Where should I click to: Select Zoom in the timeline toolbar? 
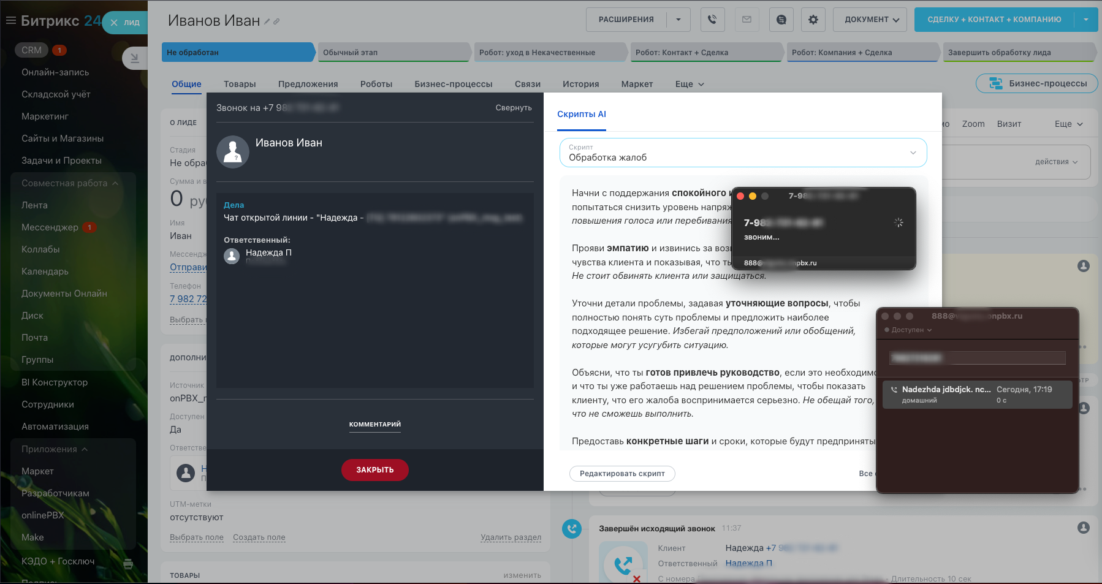973,124
